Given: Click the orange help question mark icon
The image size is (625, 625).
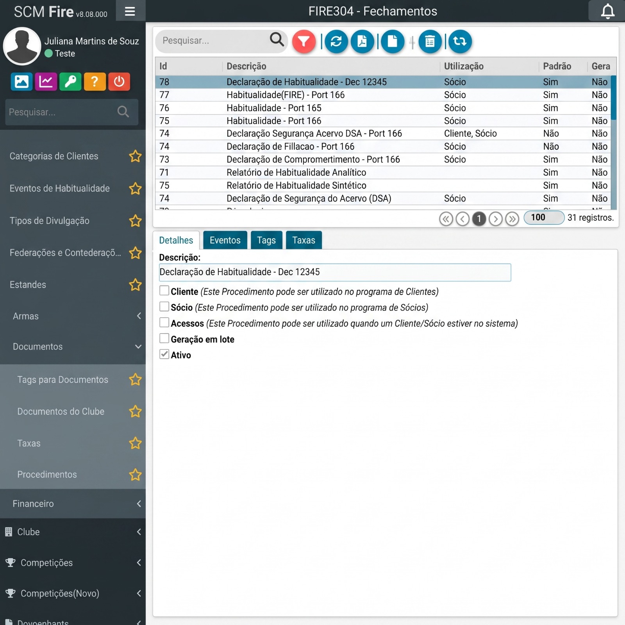Looking at the screenshot, I should coord(95,82).
